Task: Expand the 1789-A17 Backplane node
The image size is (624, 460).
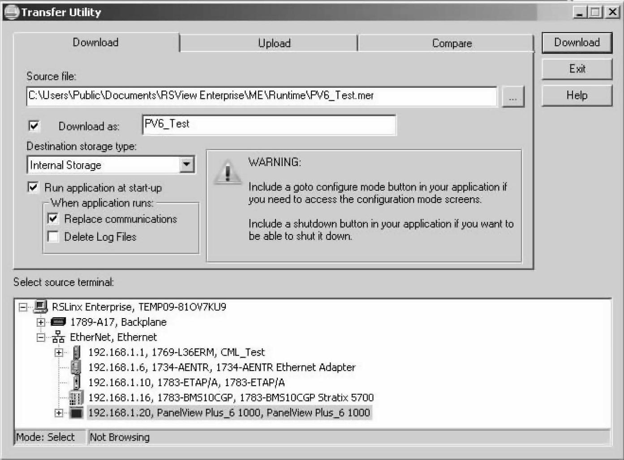Action: [x=41, y=322]
